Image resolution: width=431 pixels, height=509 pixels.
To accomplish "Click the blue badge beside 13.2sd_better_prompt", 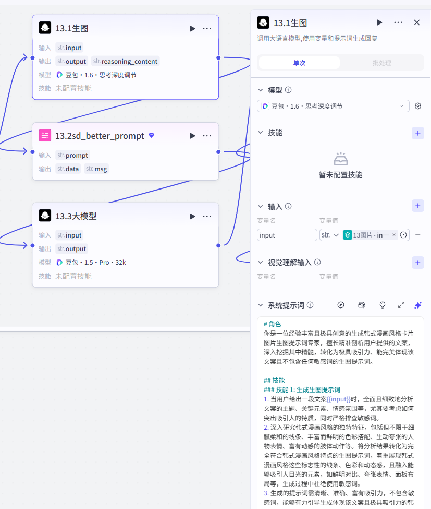I will (x=151, y=135).
